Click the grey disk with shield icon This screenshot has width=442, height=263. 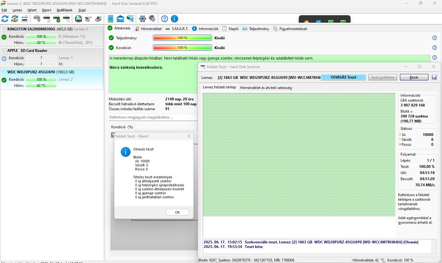coord(37,19)
